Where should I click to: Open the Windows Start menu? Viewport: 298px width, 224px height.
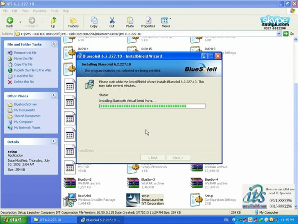(14, 220)
